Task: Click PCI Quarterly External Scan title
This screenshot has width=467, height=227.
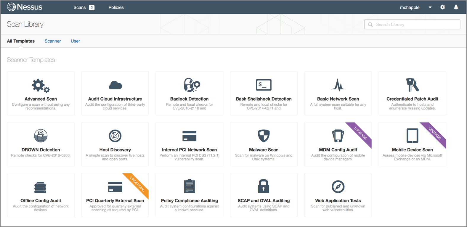Action: point(115,201)
